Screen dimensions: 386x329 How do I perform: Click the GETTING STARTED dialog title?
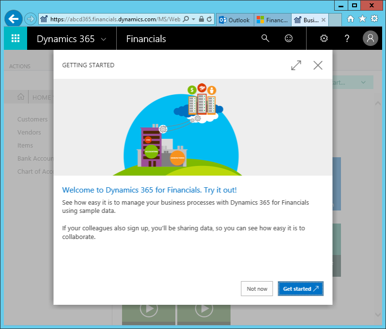pos(88,65)
